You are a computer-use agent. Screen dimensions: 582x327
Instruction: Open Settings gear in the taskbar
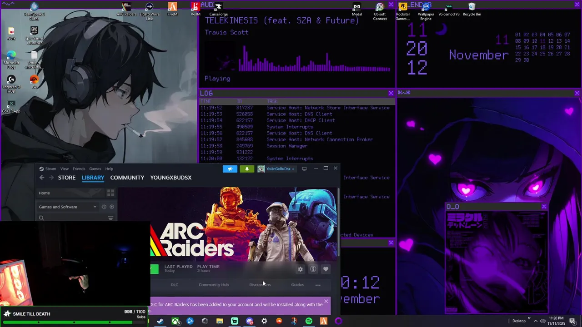264,321
